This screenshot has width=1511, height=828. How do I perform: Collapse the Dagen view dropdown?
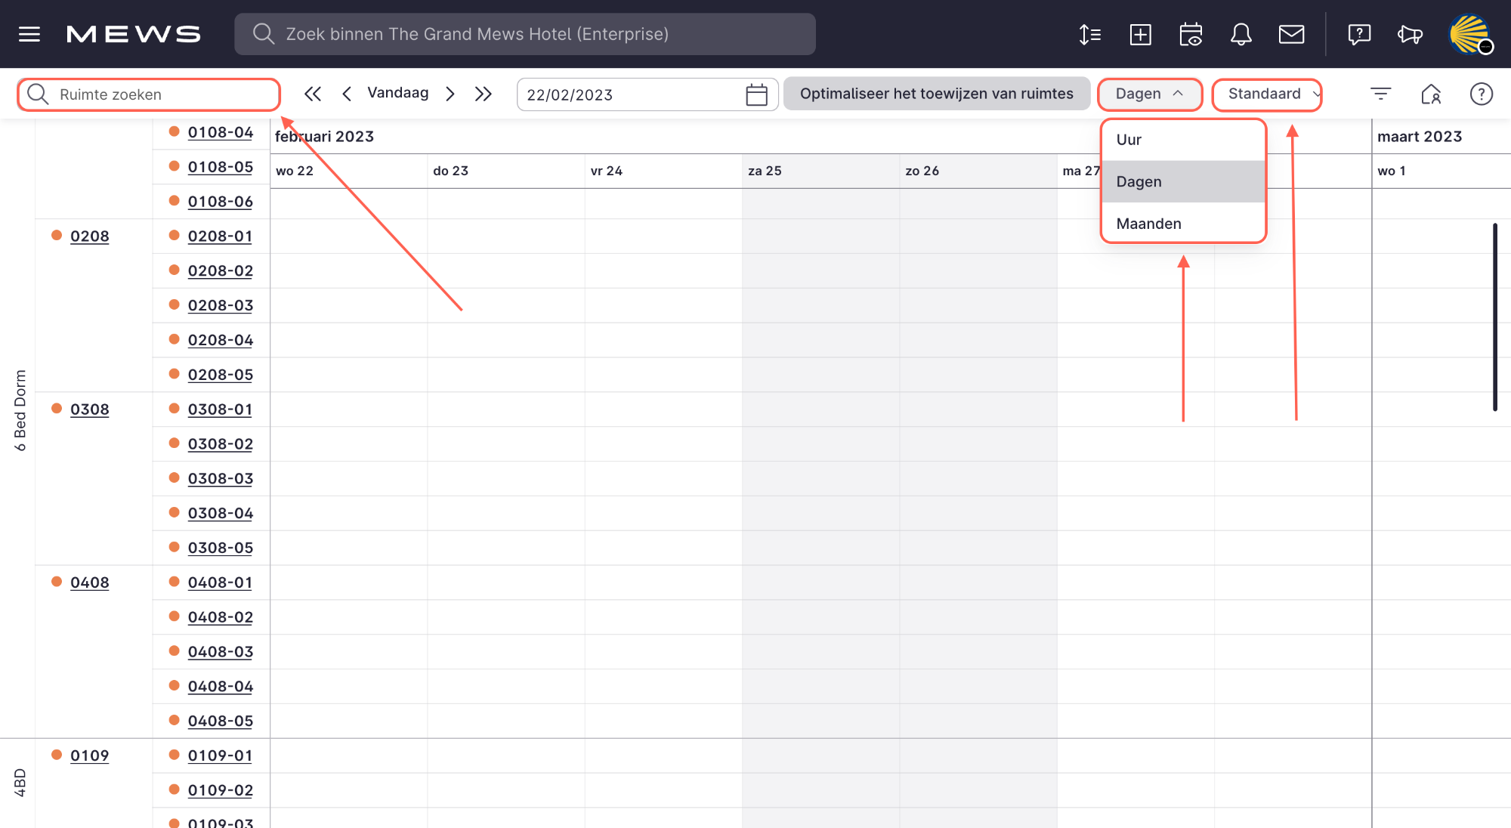coord(1149,94)
